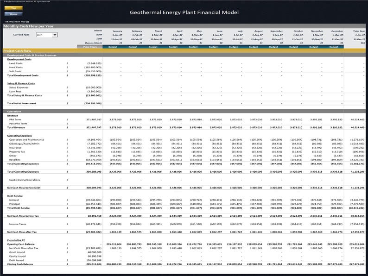Click the Days in Month label
The width and height of the screenshot is (368, 276).
94,43
